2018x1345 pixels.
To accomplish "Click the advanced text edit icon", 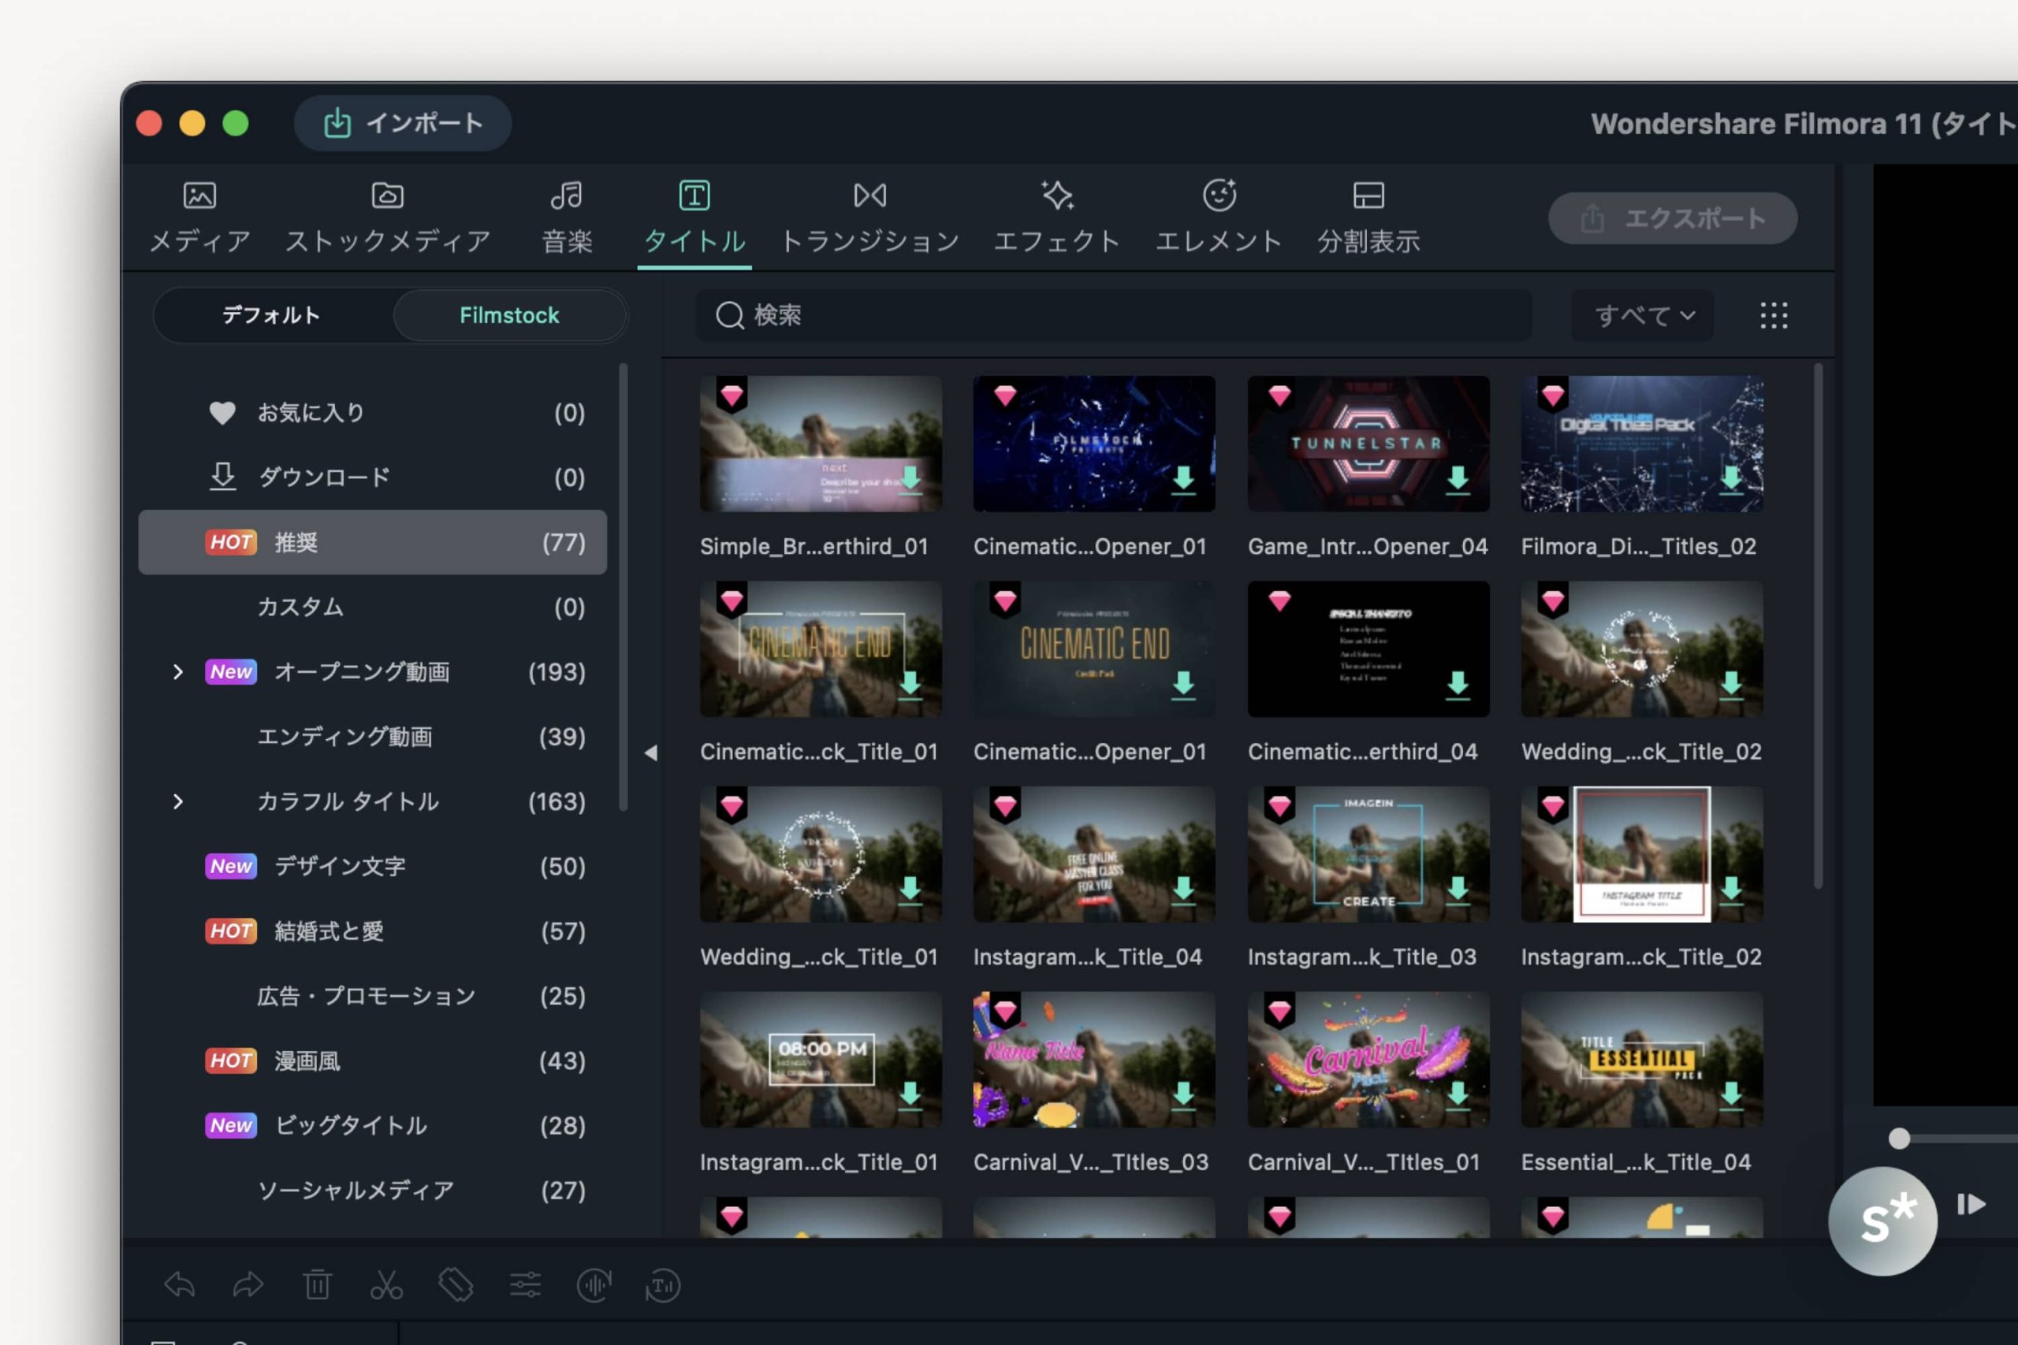I will tap(662, 1284).
